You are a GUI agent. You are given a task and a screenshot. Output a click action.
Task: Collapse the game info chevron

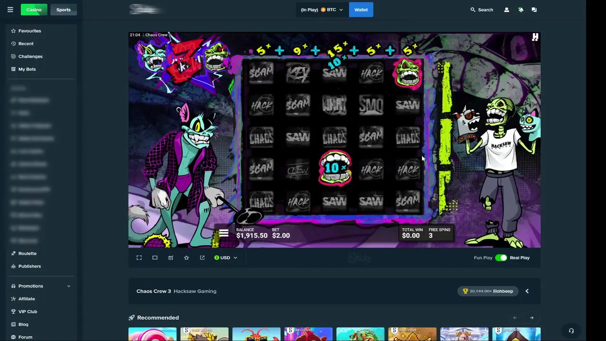[527, 291]
